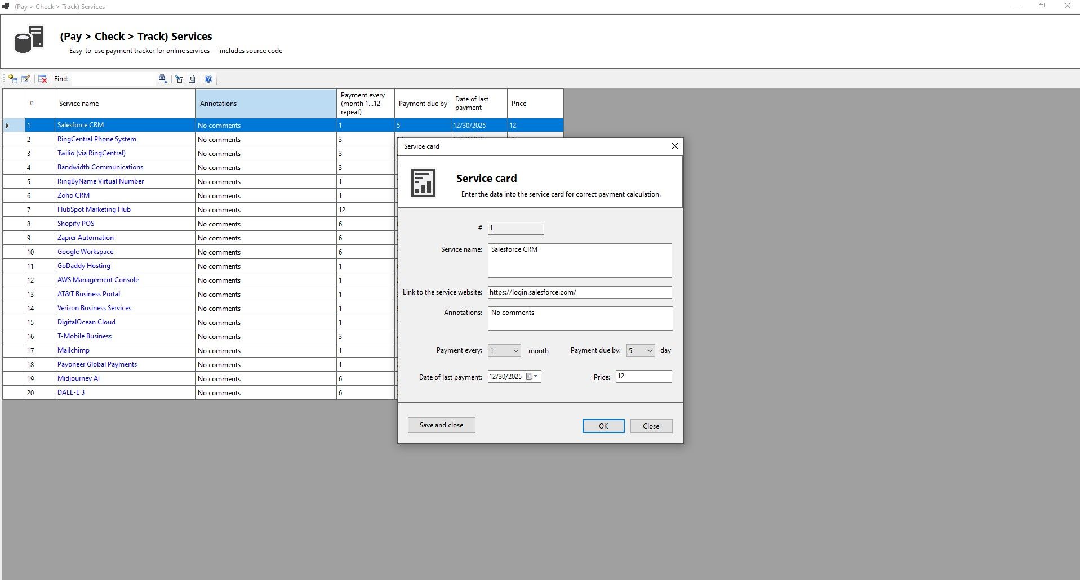Click the Link to the service website field
The height and width of the screenshot is (580, 1080).
[x=579, y=293]
